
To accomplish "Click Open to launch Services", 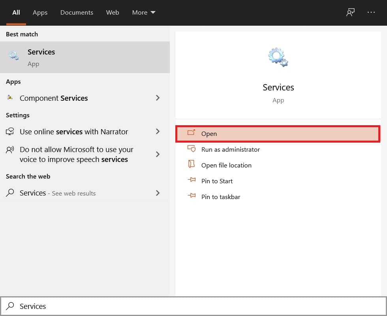I will [x=209, y=134].
